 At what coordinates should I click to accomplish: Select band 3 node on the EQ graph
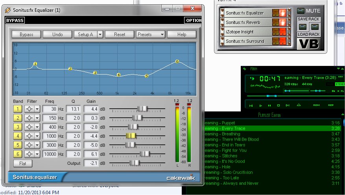(95, 73)
